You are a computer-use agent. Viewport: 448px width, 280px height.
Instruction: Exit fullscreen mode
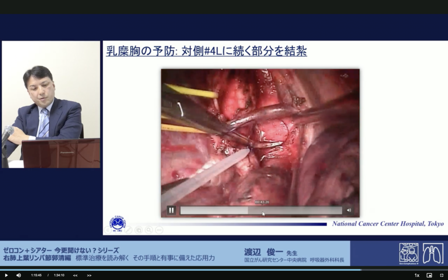441,275
